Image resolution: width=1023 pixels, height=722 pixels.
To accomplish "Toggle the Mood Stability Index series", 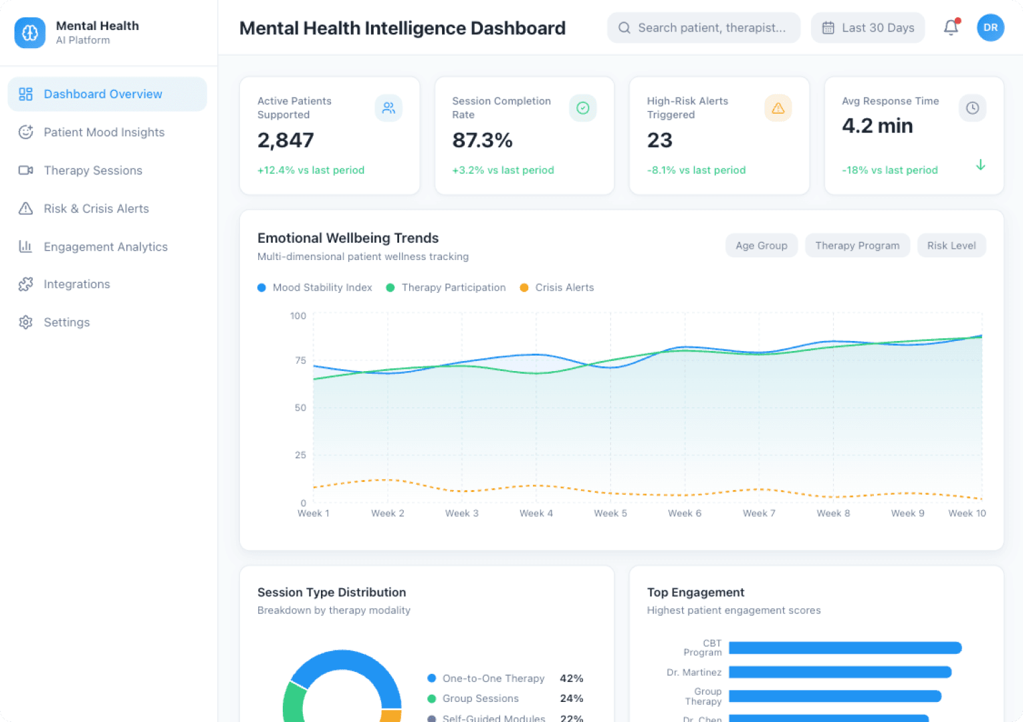I will [314, 287].
